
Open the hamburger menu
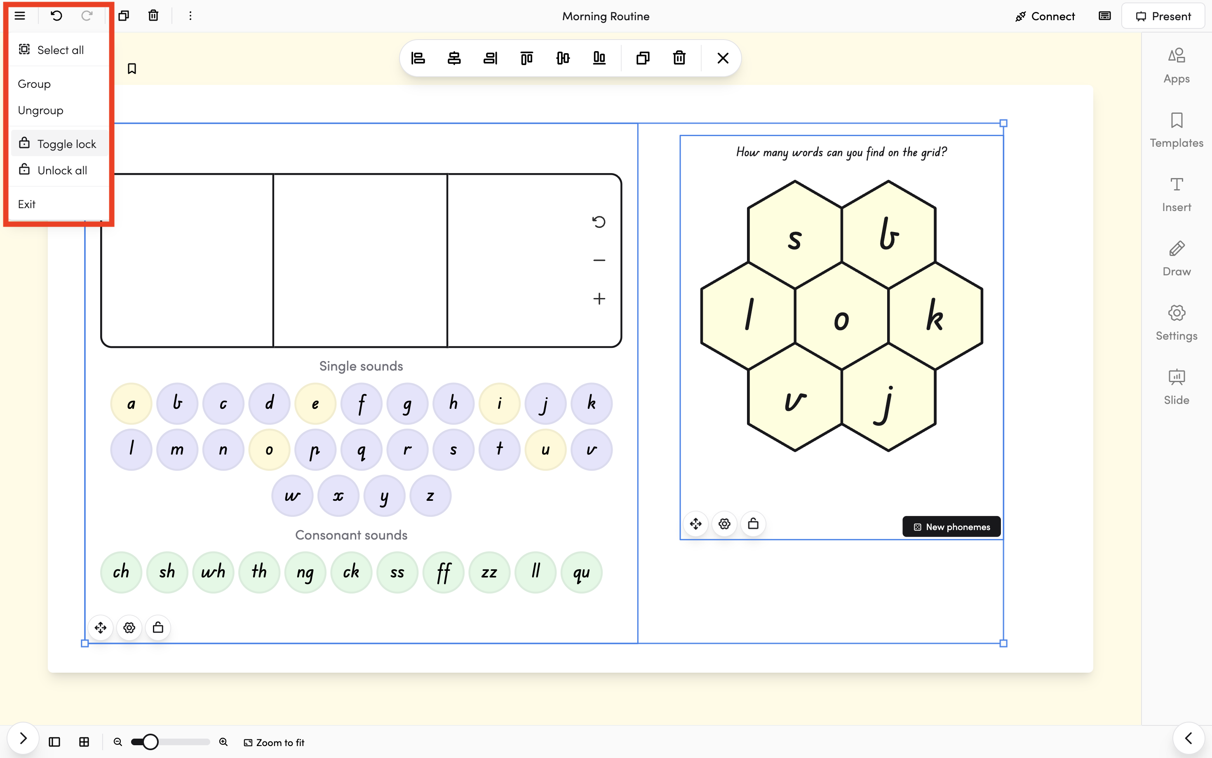[x=20, y=16]
